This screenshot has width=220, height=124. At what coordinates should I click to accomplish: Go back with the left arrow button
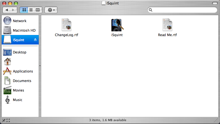tap(6, 10)
